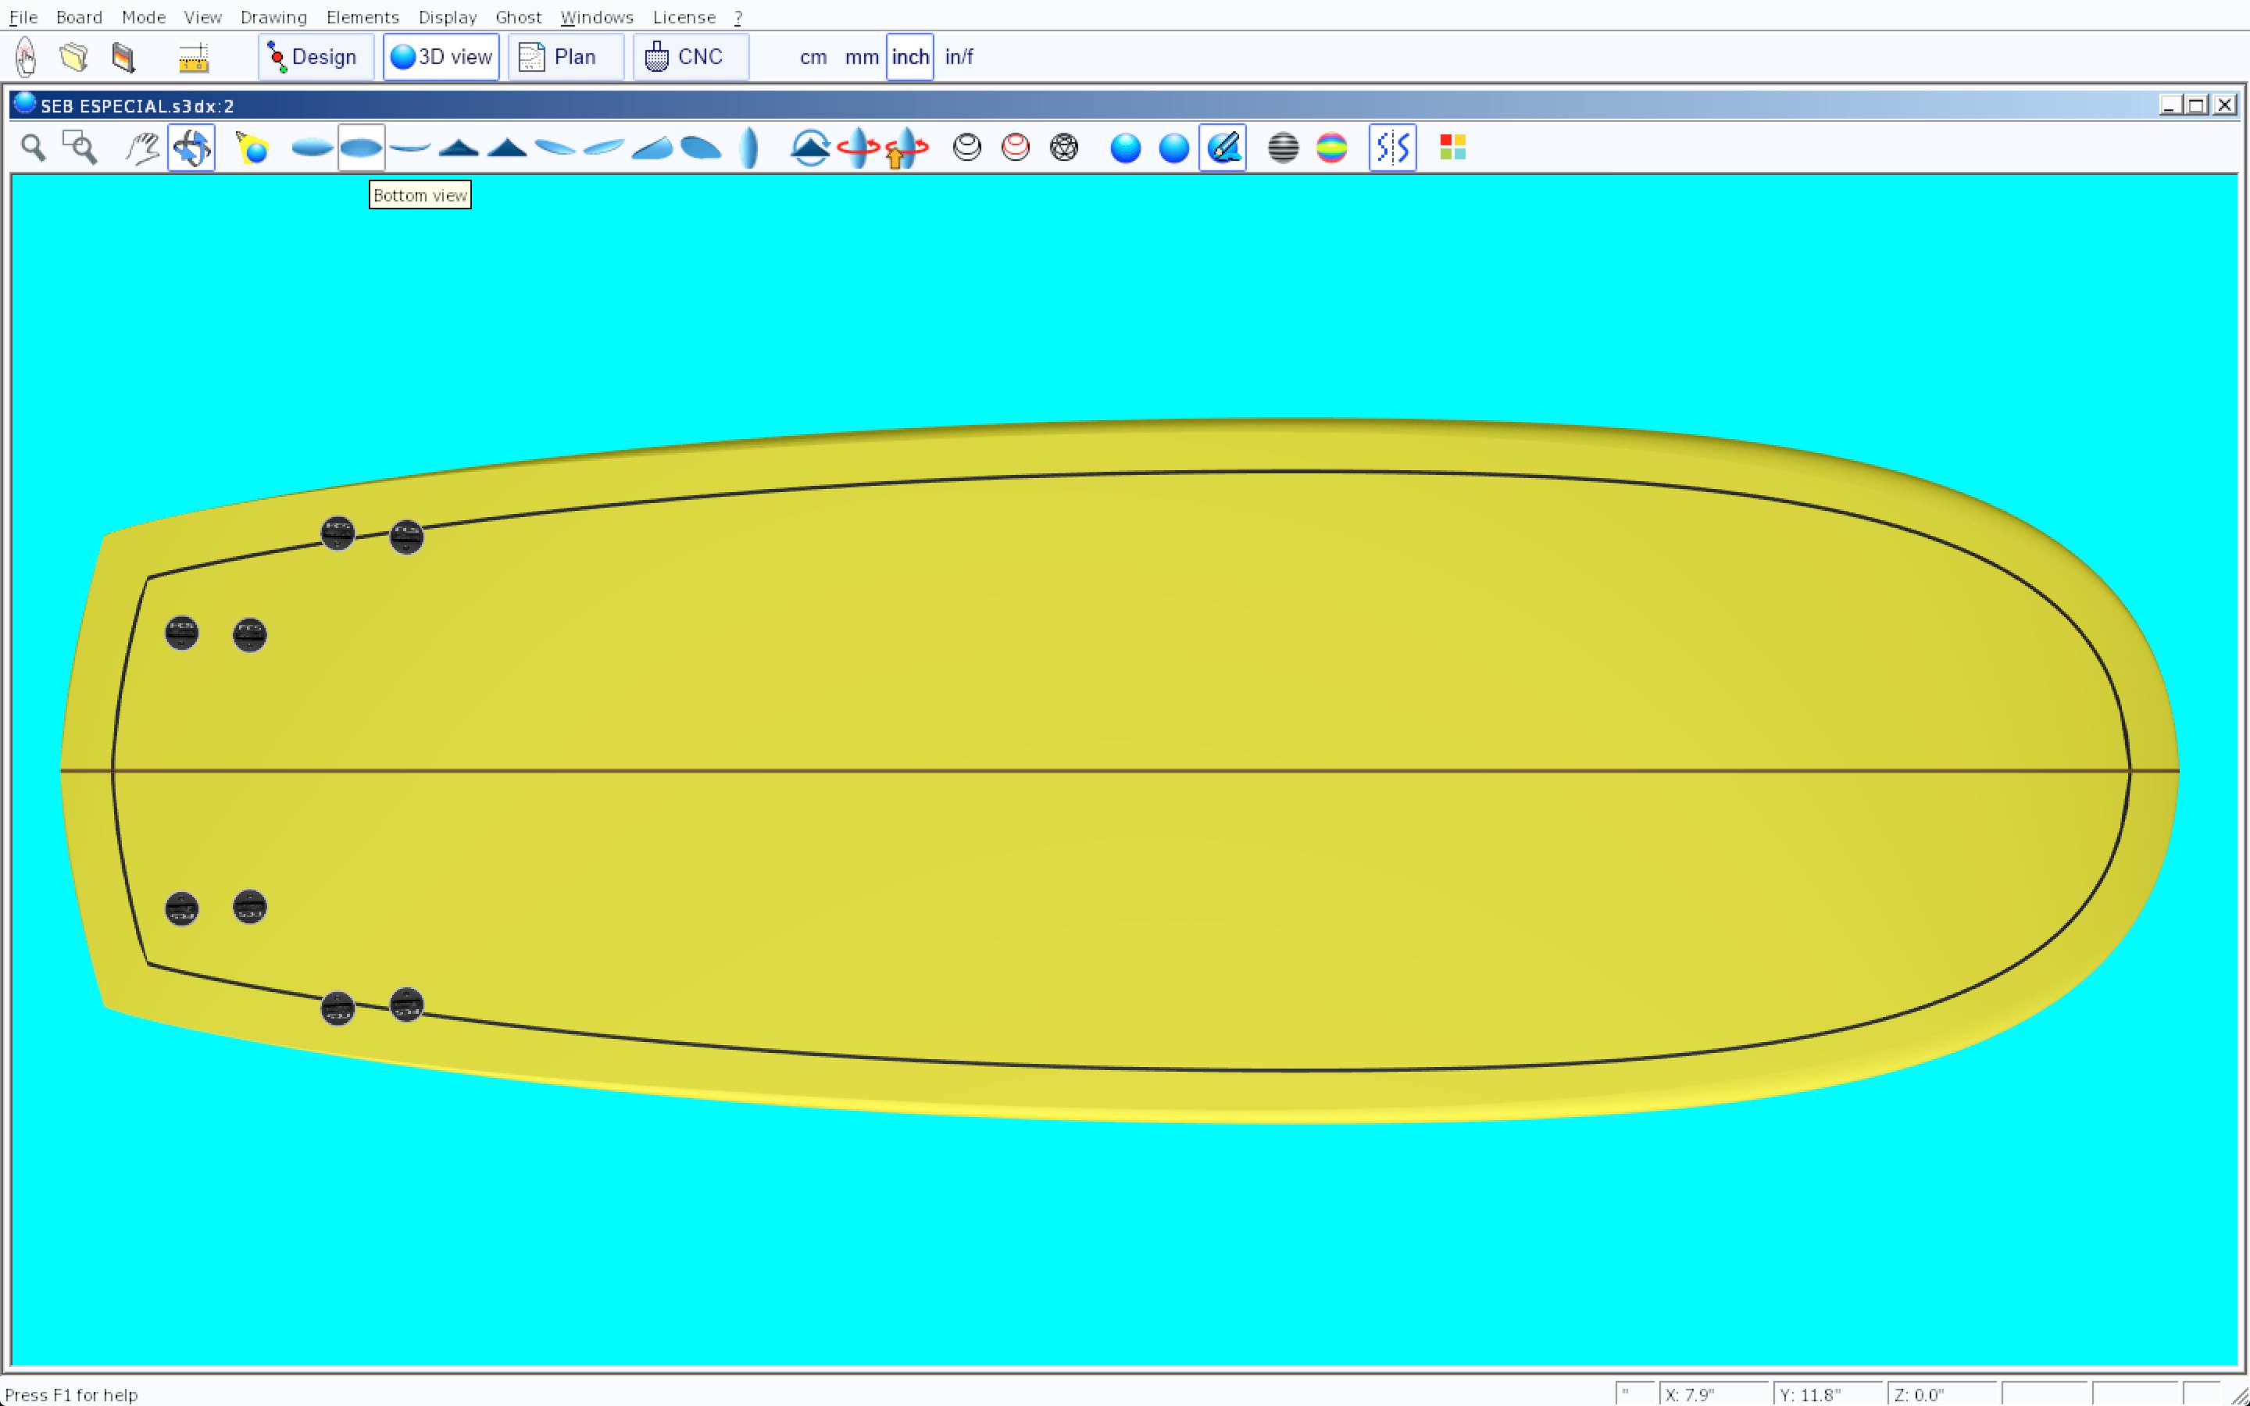Switch to vertical front view icon
Image resolution: width=2250 pixels, height=1406 pixels.
point(748,148)
